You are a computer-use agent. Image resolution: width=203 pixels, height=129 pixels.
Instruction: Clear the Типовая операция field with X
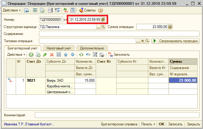click(143, 41)
